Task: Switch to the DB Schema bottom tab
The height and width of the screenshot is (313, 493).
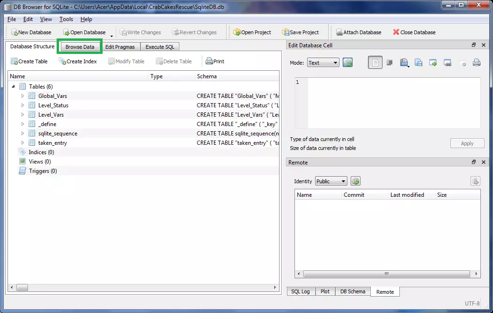Action: click(353, 291)
